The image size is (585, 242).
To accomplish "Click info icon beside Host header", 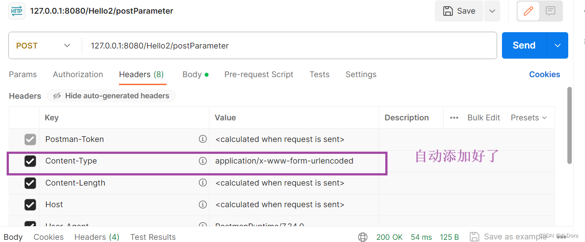I will pos(203,205).
